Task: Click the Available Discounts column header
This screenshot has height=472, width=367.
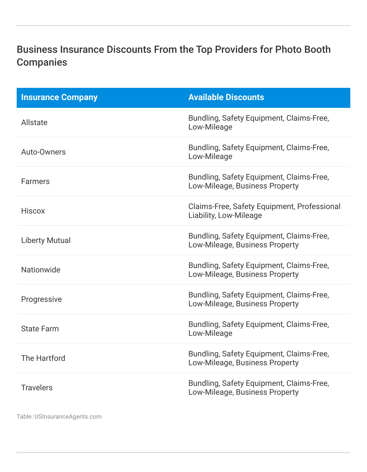Action: [226, 97]
